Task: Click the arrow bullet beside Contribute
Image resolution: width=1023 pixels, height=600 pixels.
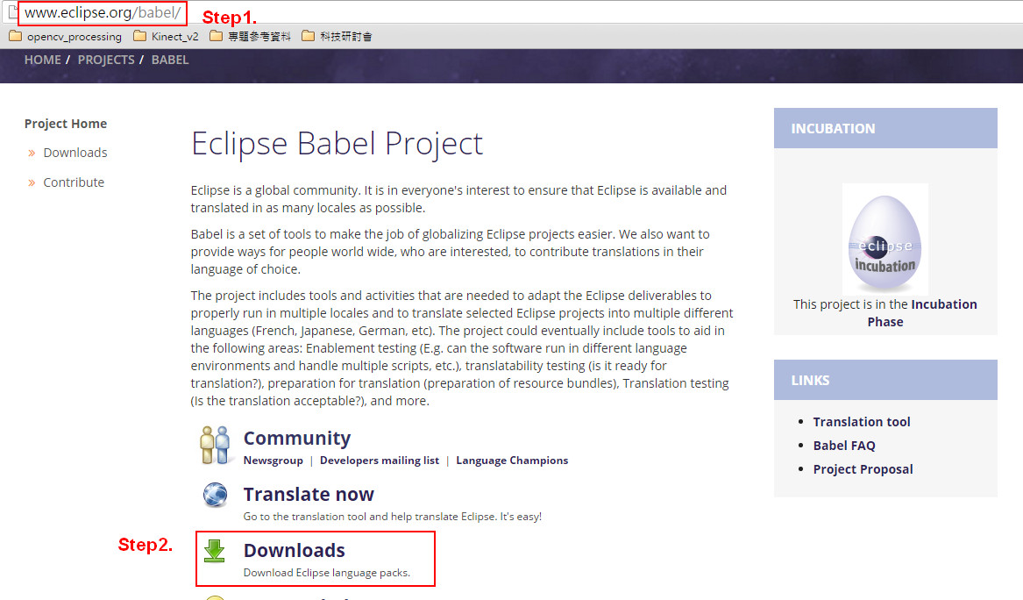Action: [32, 182]
